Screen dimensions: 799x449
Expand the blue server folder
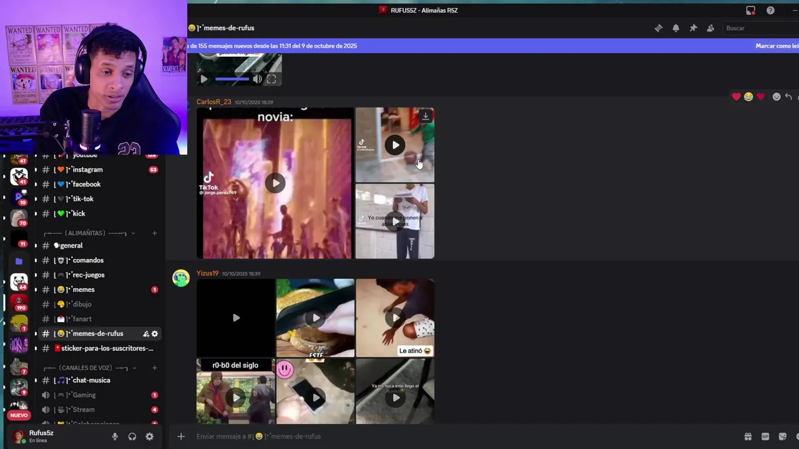pos(19,261)
